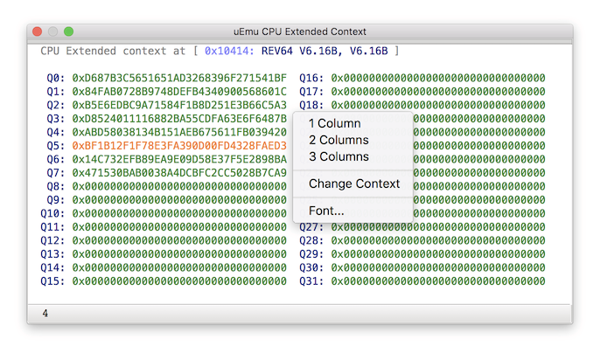This screenshot has height=360, width=614.
Task: Click the window title uEmu CPU Extended Context
Action: pyautogui.click(x=300, y=31)
